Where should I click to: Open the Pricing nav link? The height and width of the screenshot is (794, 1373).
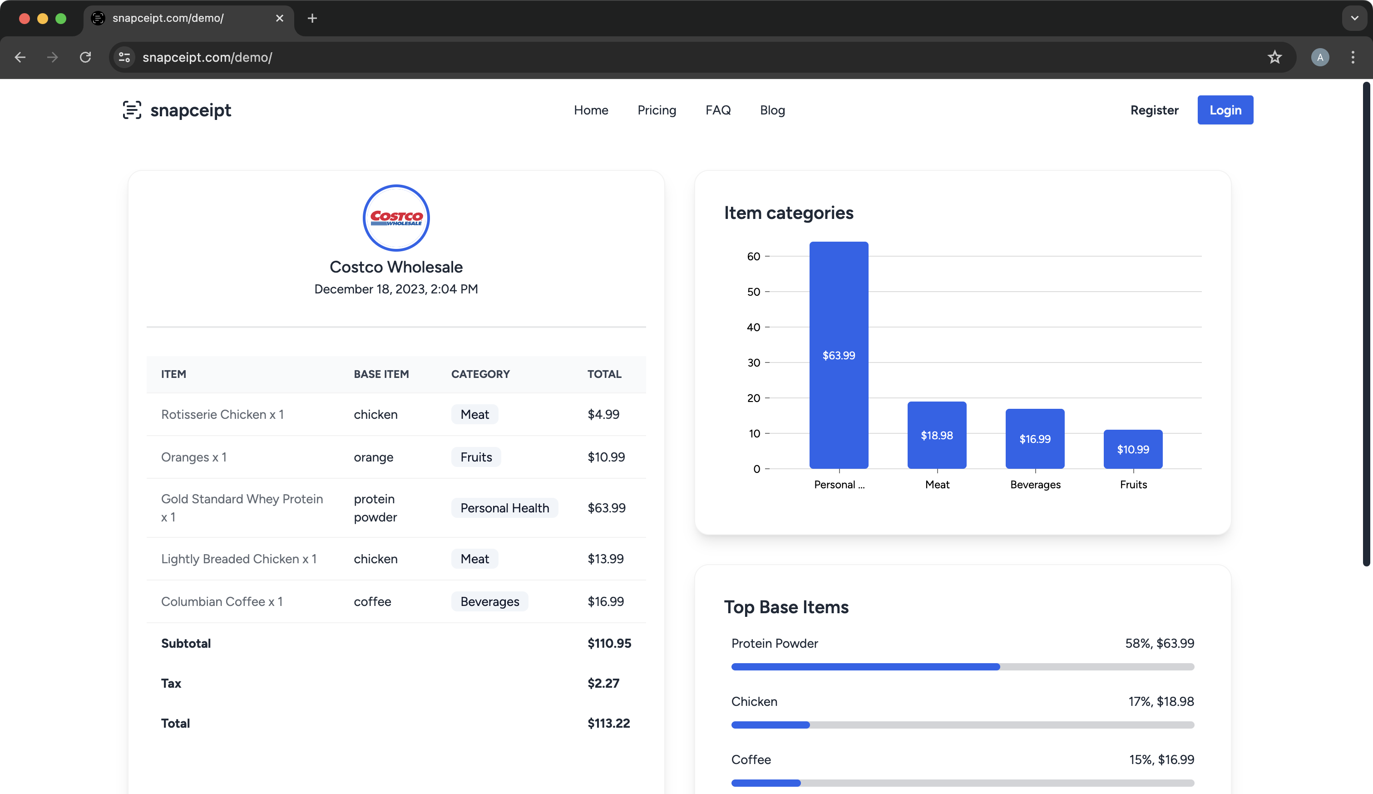pos(657,110)
